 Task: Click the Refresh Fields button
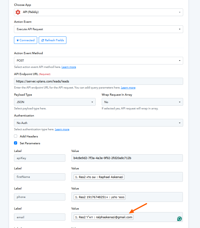click(52, 40)
